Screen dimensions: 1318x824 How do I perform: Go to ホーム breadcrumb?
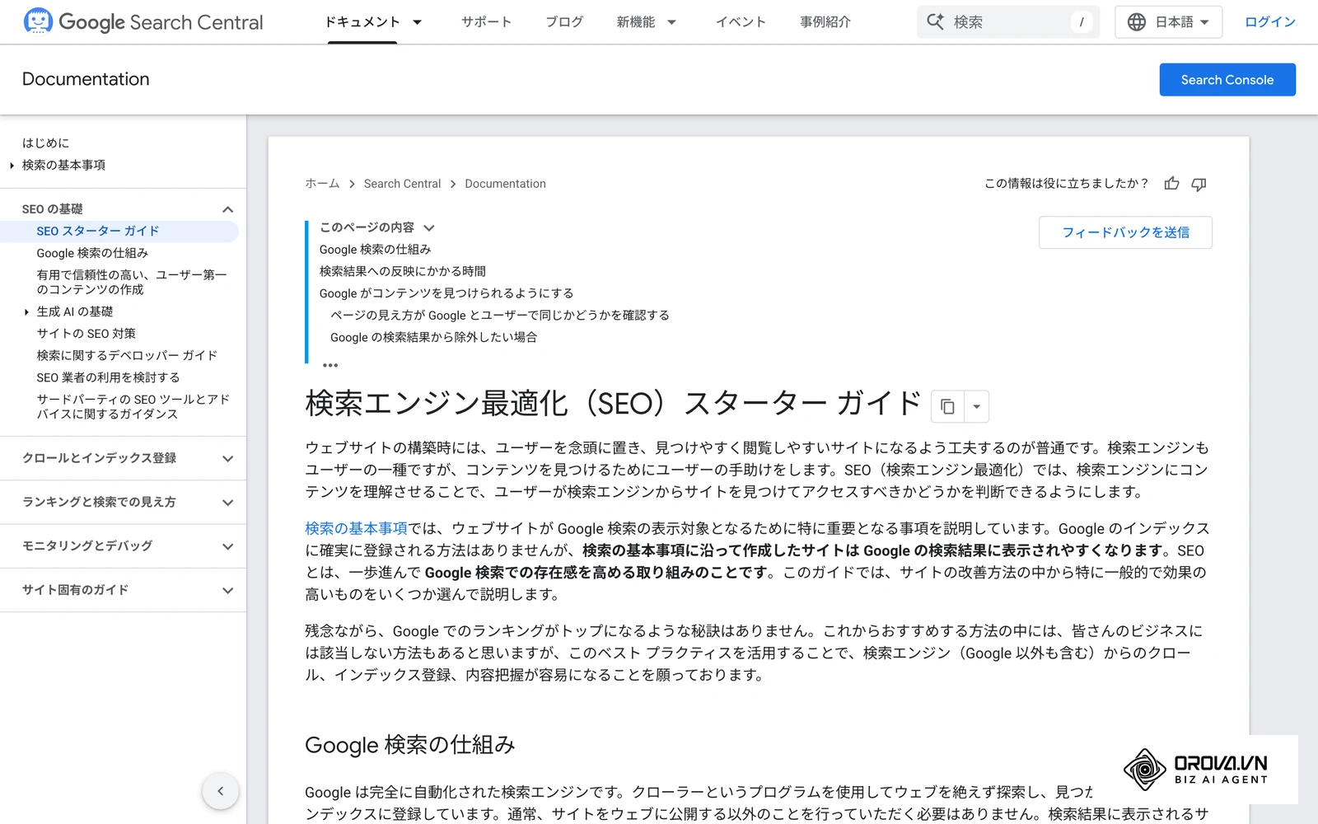[322, 184]
